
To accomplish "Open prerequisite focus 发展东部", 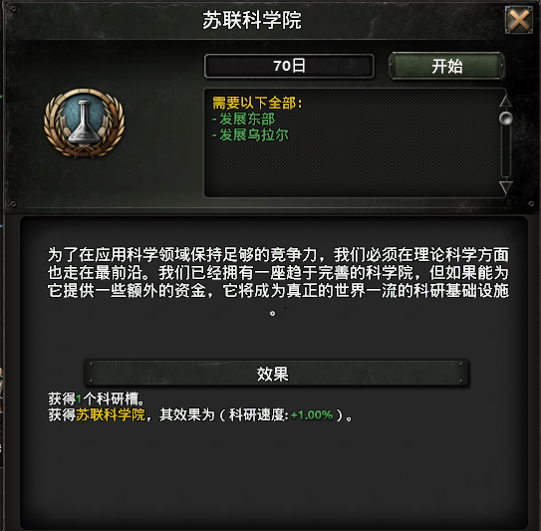I will coord(247,119).
